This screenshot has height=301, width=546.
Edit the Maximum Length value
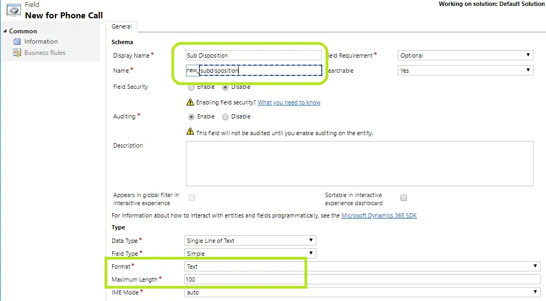tap(362, 279)
